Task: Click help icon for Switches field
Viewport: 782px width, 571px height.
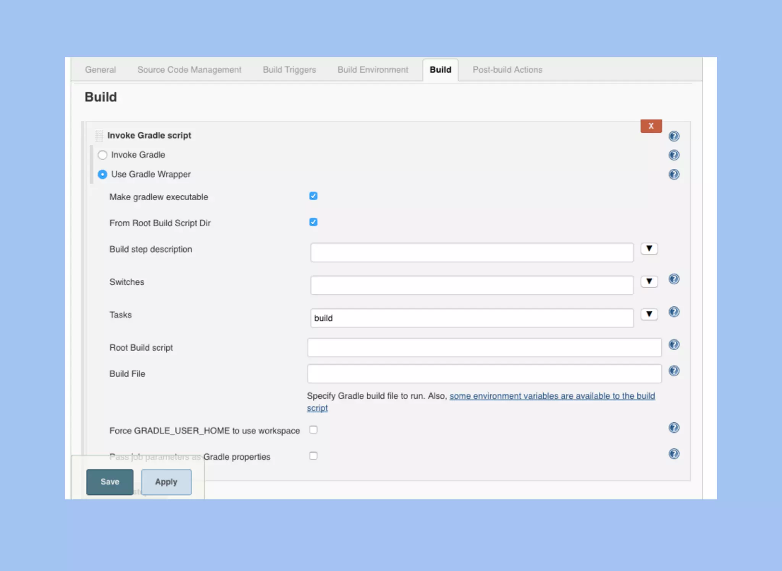Action: [x=674, y=279]
